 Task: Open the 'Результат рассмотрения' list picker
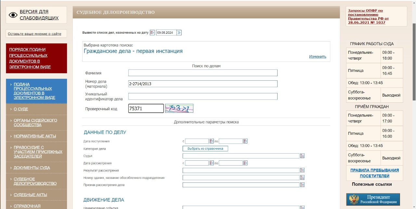click(302, 170)
